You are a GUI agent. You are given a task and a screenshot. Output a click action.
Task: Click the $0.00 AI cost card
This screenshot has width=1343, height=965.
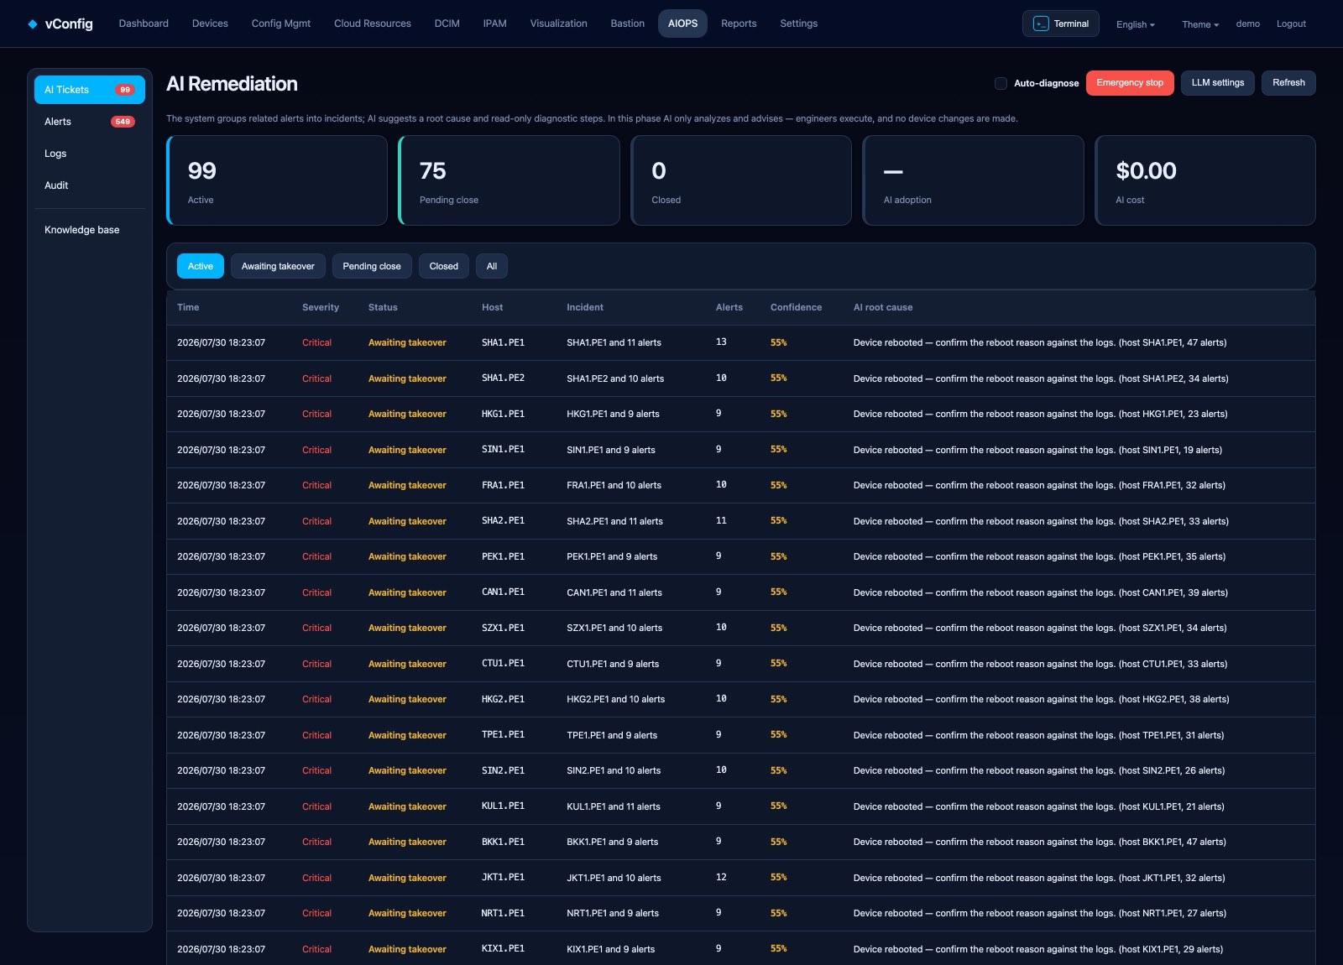[x=1205, y=180]
